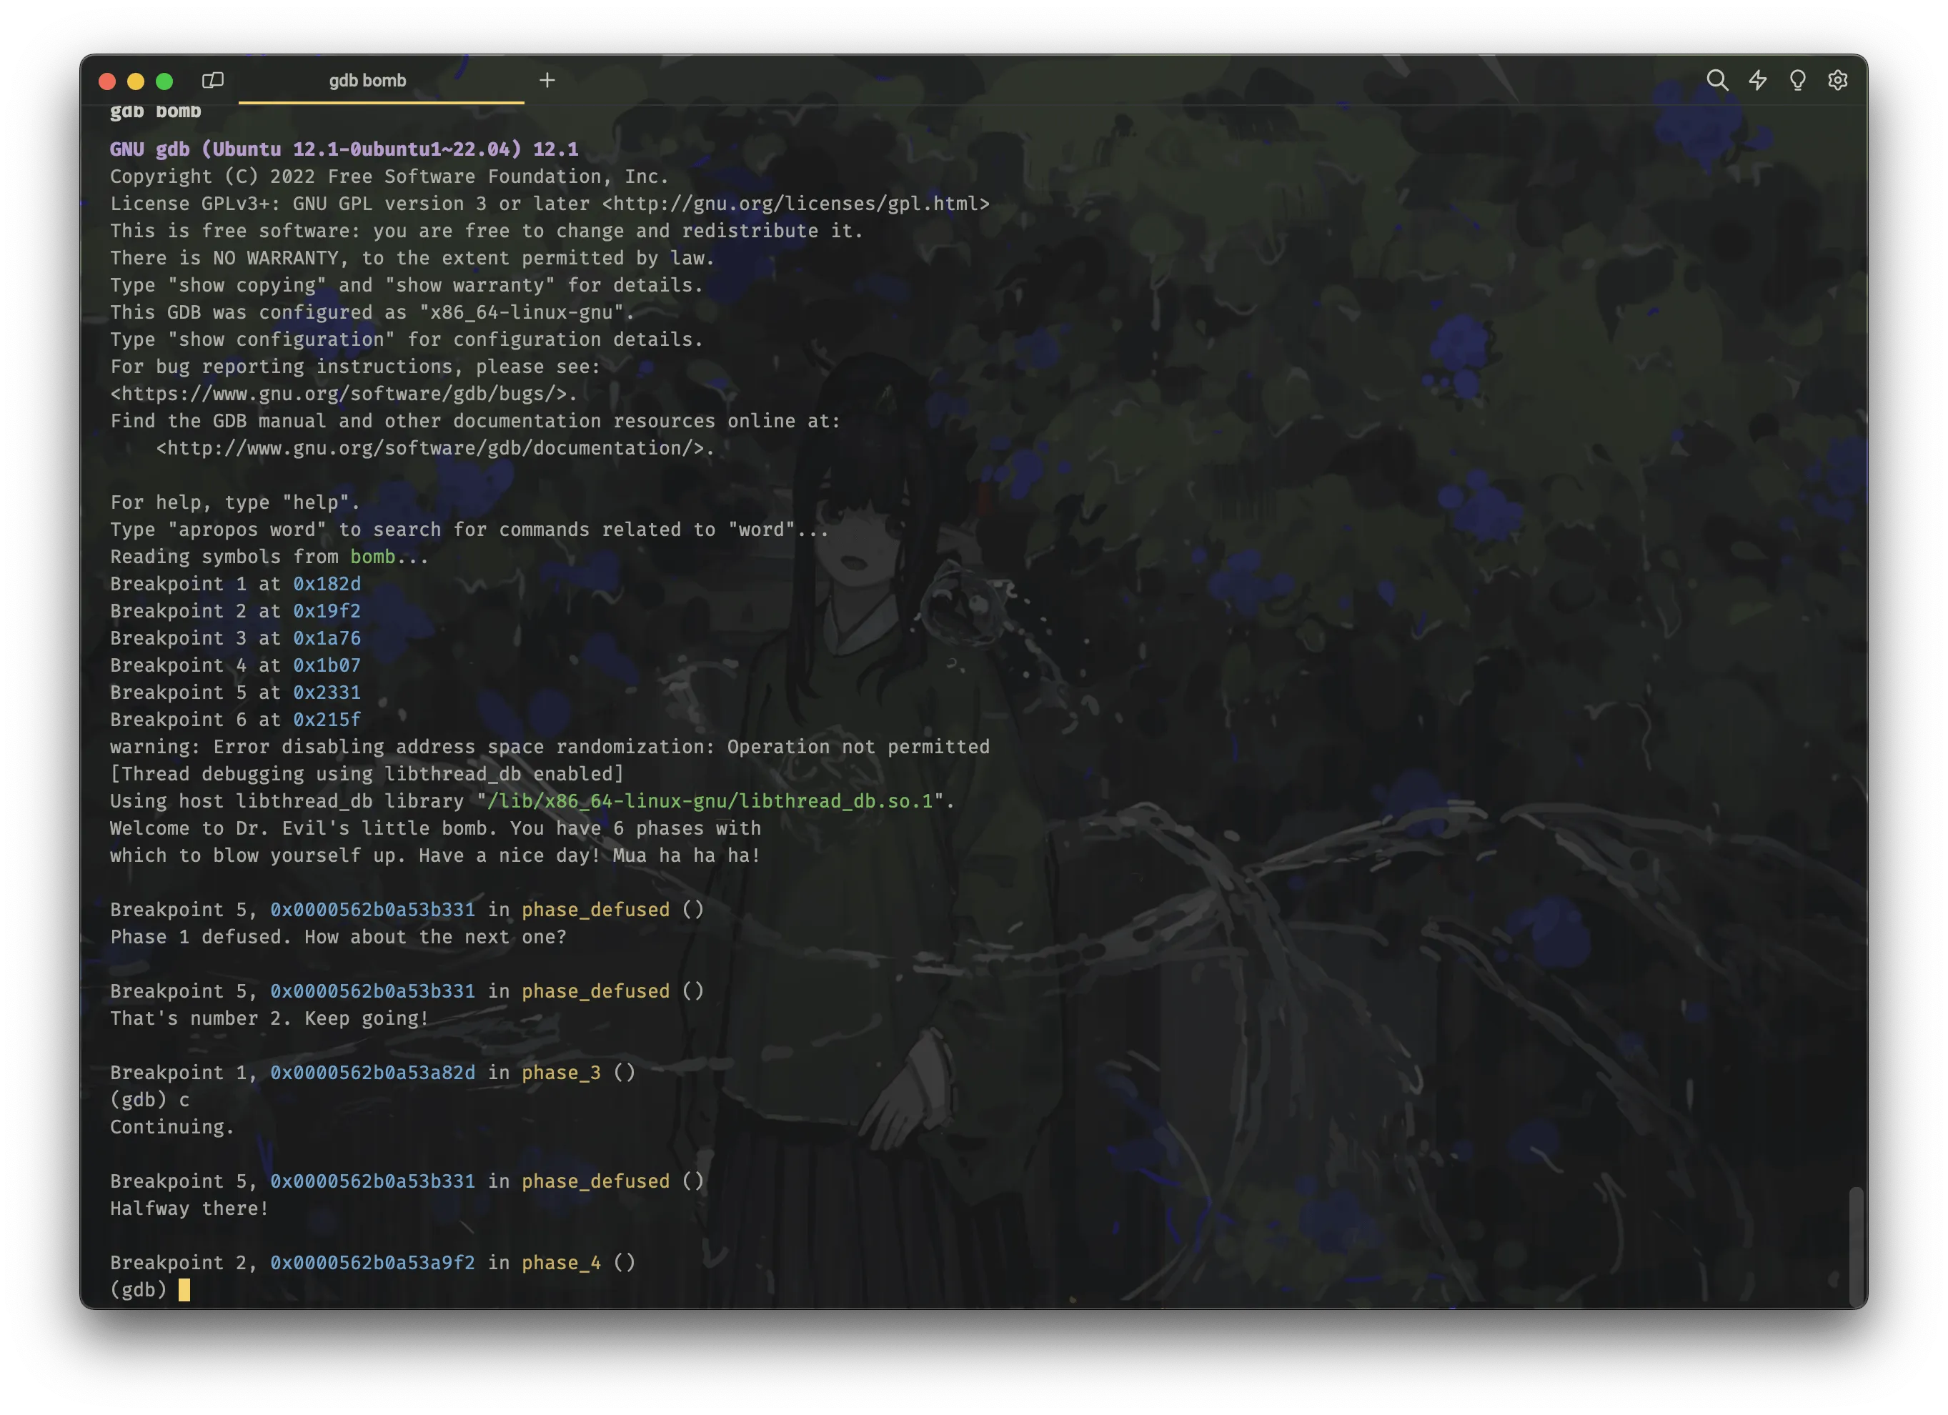Click the macOS green fullscreen window button
The width and height of the screenshot is (1948, 1415).
(x=164, y=81)
